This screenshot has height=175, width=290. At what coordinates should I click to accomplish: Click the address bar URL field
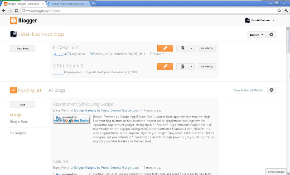point(148,10)
